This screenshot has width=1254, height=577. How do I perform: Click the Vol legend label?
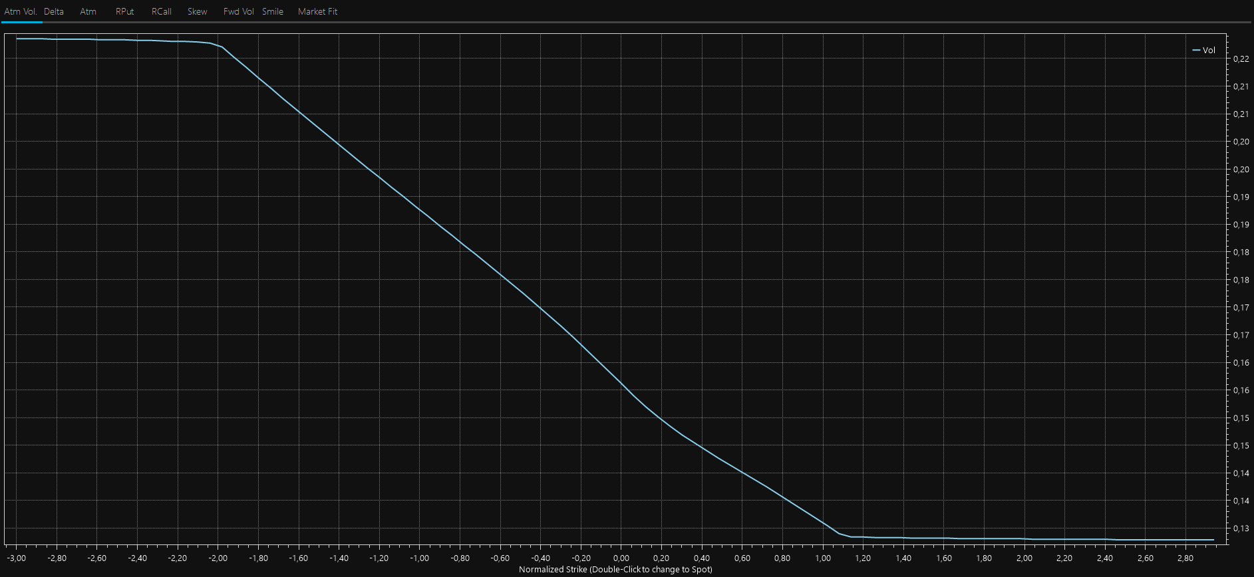tap(1209, 51)
